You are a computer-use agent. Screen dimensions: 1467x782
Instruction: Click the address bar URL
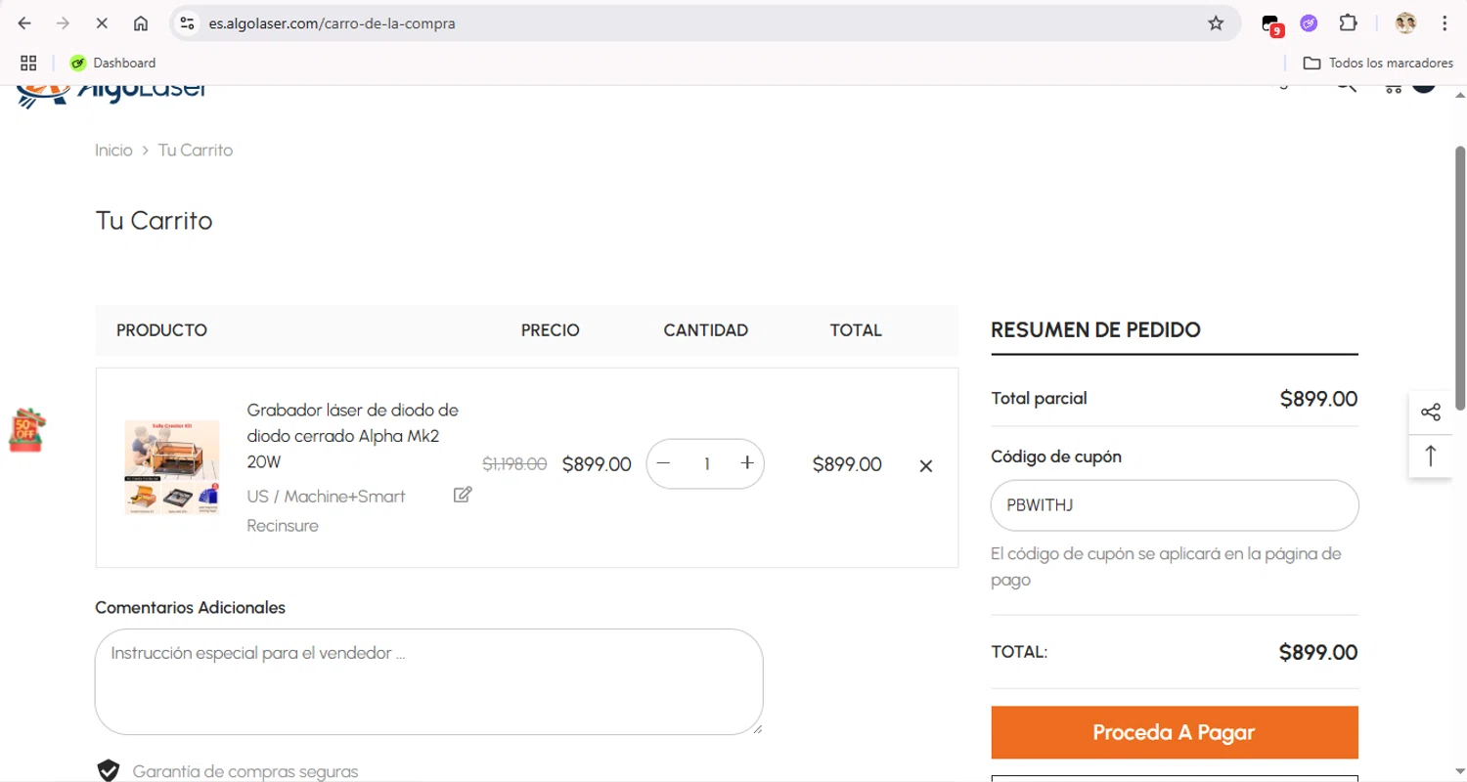click(x=332, y=23)
